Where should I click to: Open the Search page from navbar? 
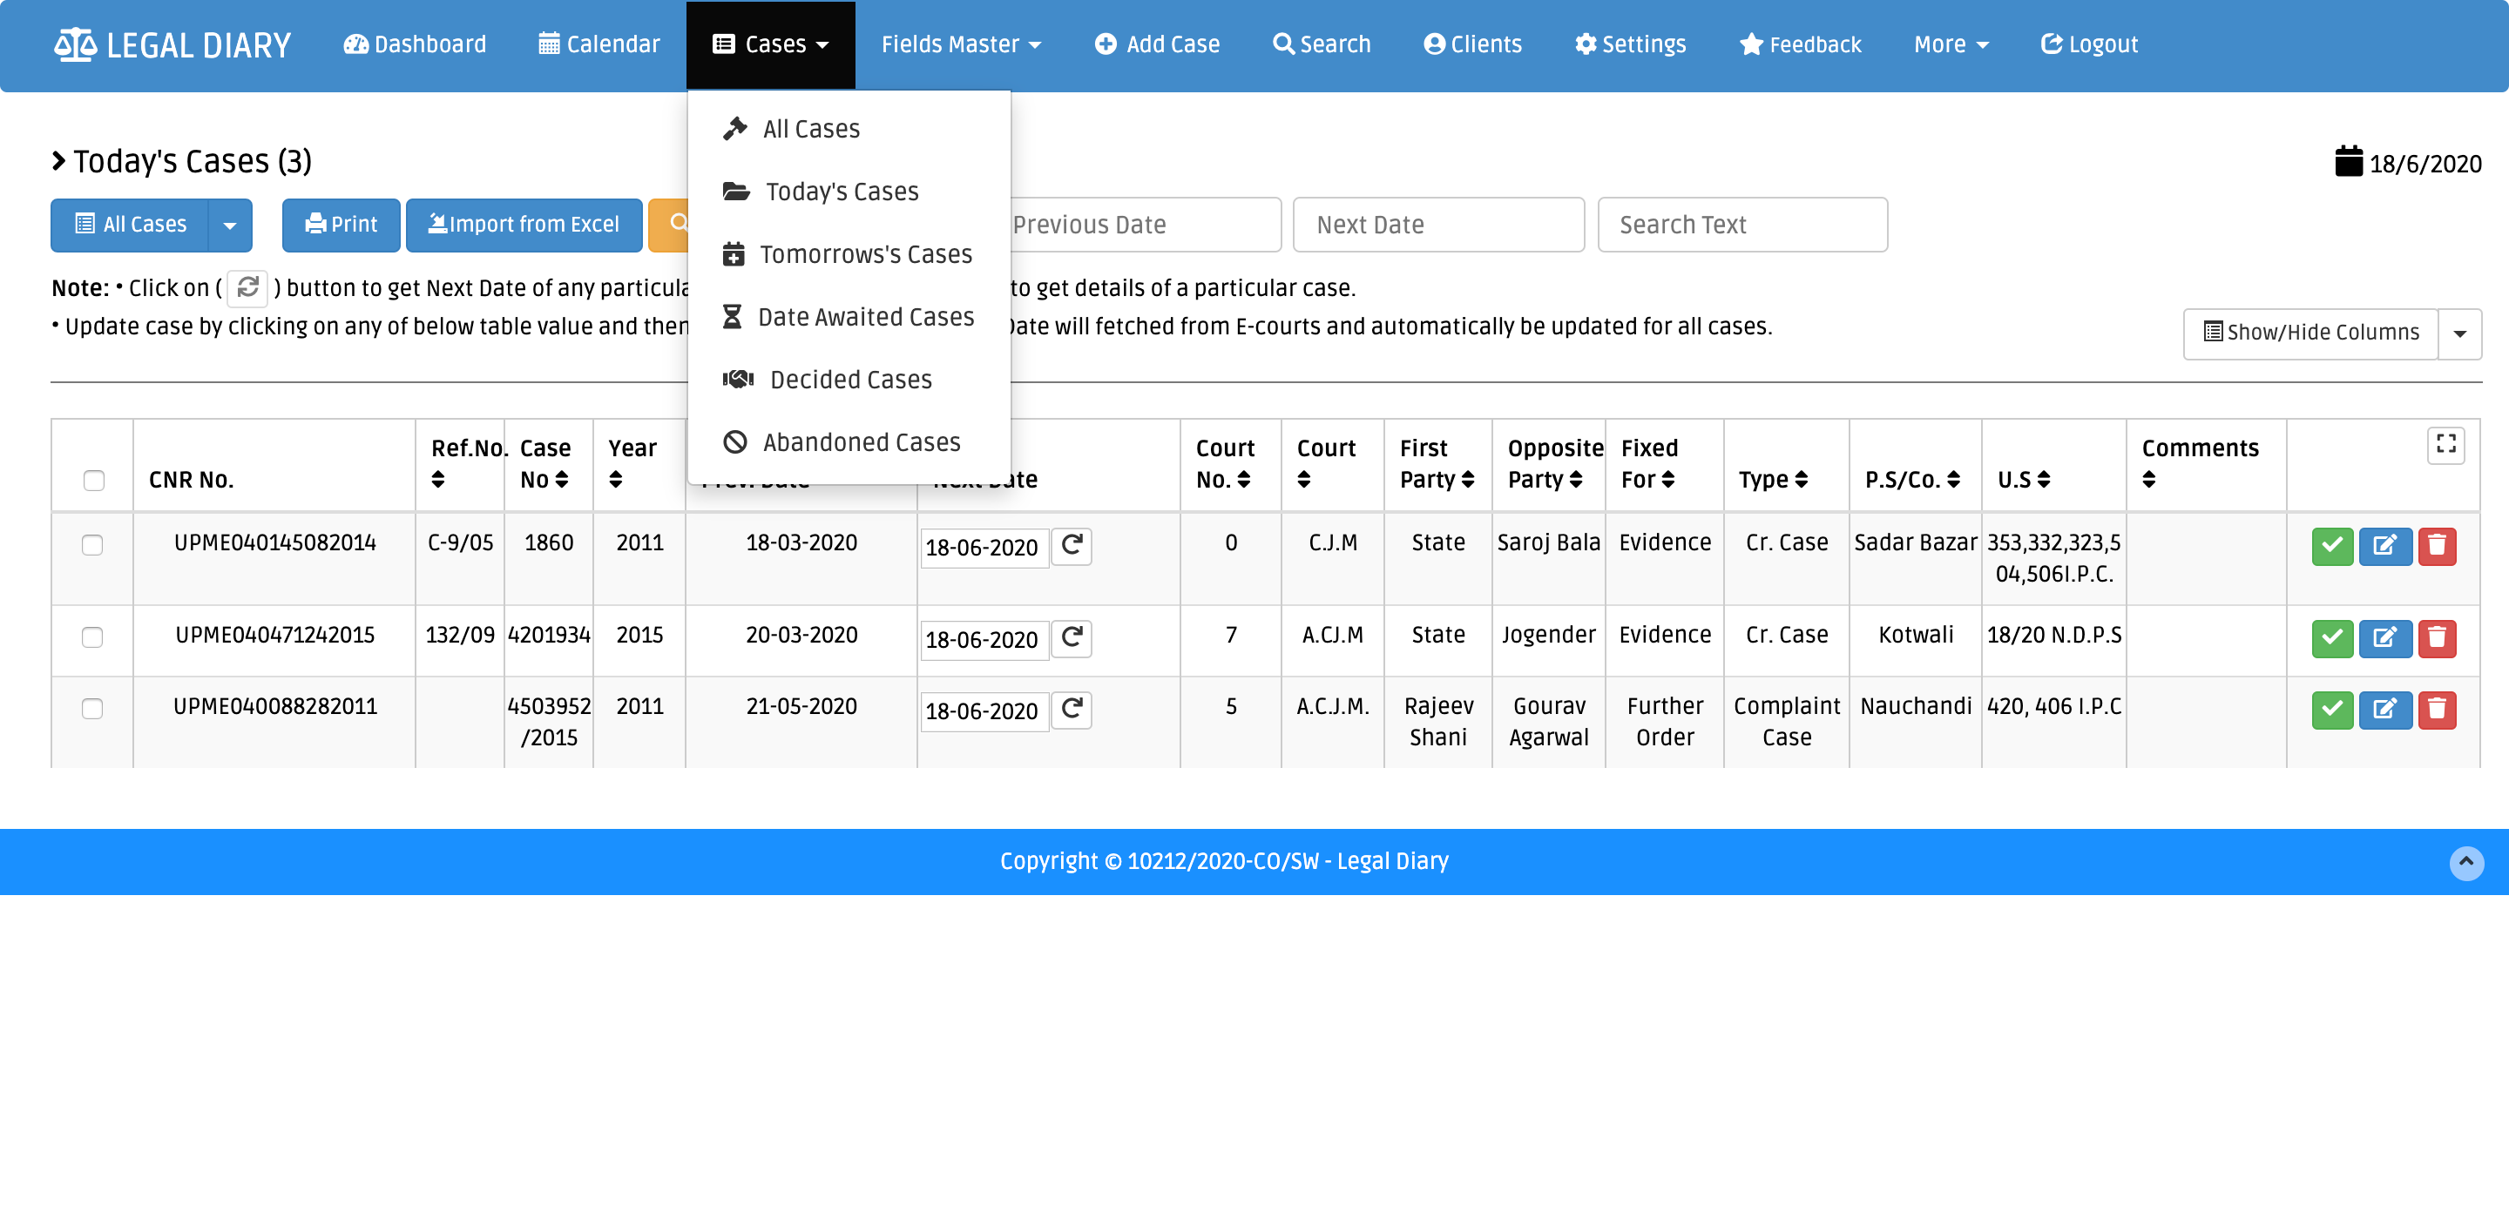point(1322,44)
